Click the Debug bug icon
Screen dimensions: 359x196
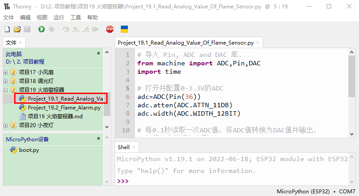point(51,29)
